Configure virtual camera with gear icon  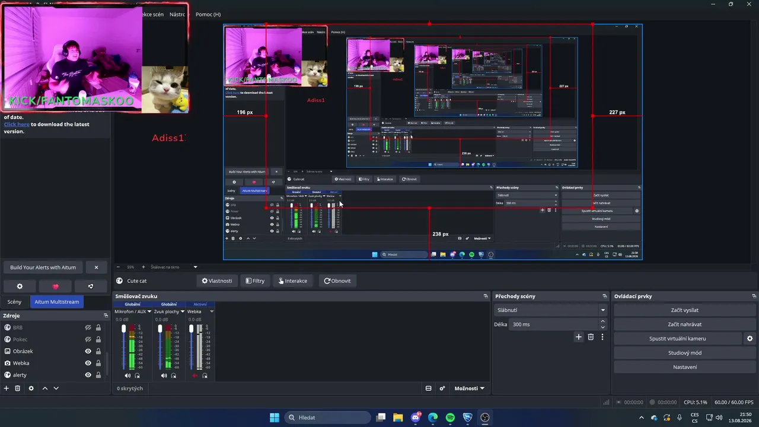click(x=750, y=339)
